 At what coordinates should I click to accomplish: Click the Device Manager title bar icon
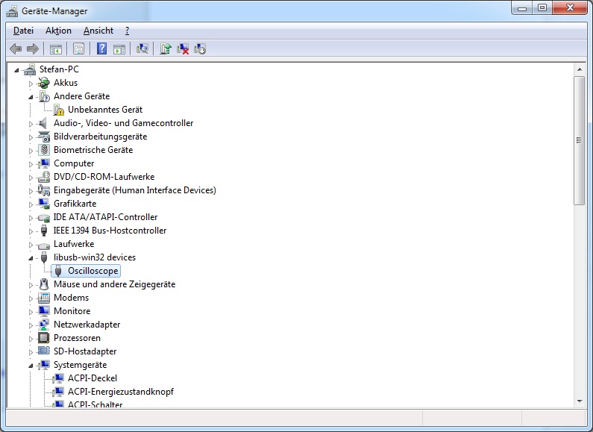pyautogui.click(x=12, y=11)
